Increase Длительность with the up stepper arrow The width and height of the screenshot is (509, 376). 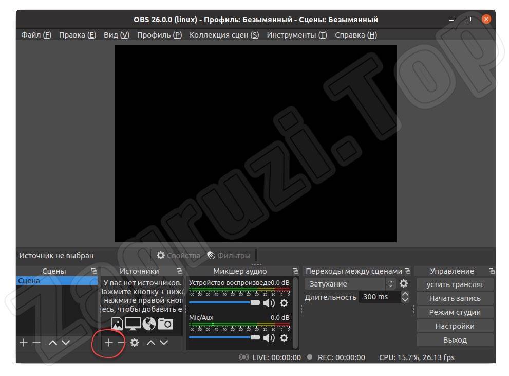[405, 294]
